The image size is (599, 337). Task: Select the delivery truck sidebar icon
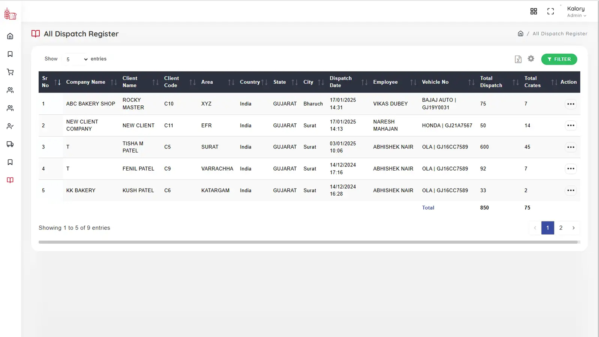point(10,144)
